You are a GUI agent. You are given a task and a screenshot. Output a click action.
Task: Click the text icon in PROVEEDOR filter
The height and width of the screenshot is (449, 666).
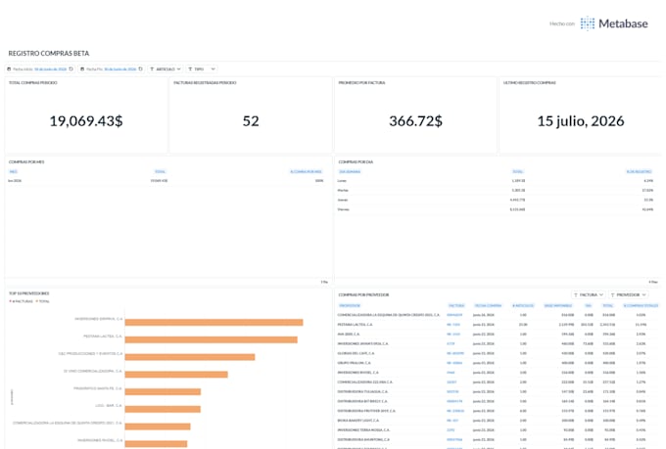pos(612,295)
